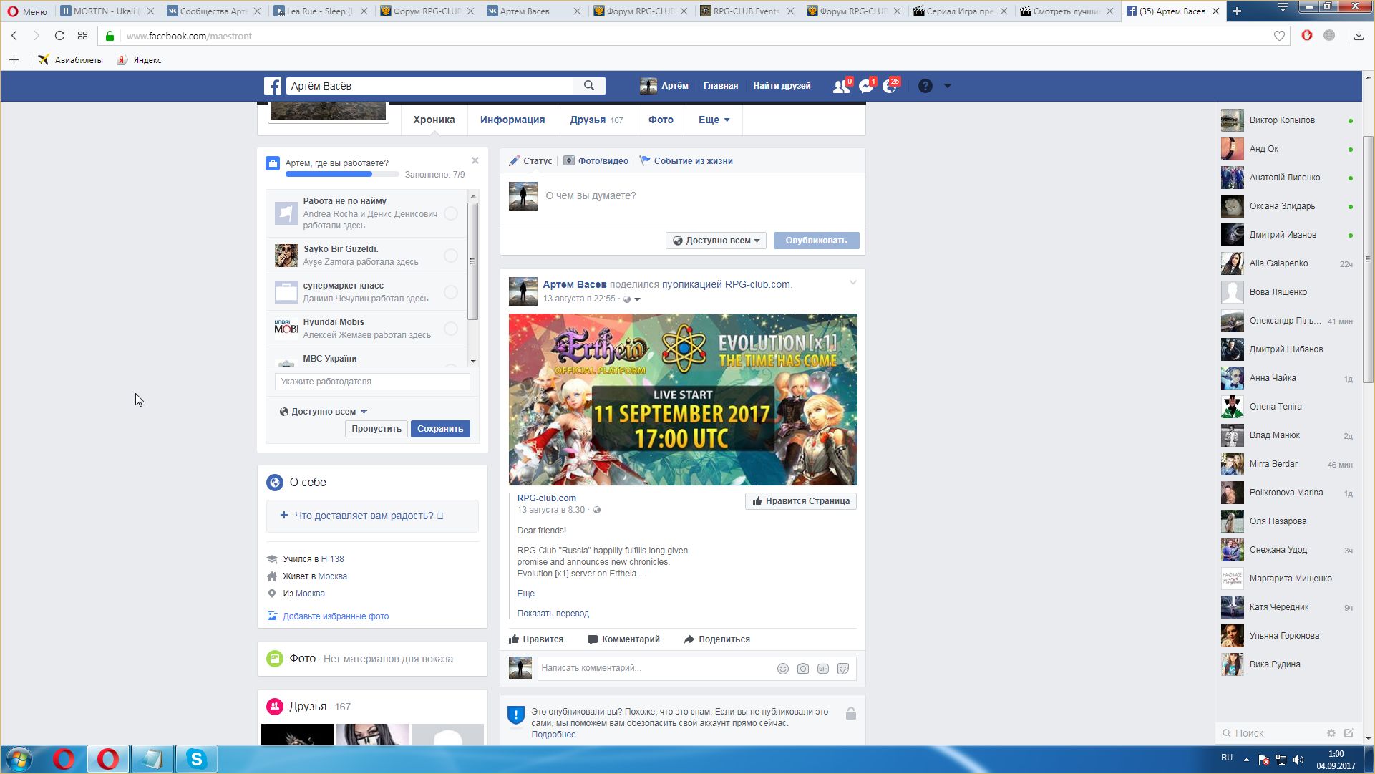Open Messenger icon in top bar
The height and width of the screenshot is (774, 1375).
[866, 86]
